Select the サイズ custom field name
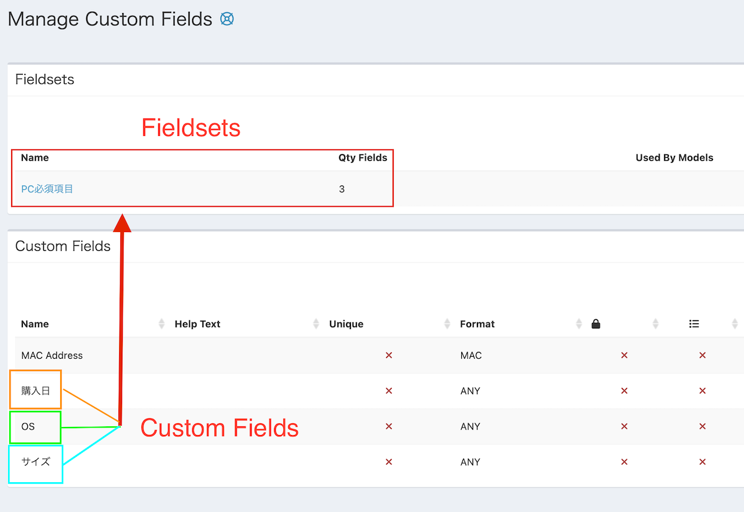The width and height of the screenshot is (744, 512). coord(35,462)
